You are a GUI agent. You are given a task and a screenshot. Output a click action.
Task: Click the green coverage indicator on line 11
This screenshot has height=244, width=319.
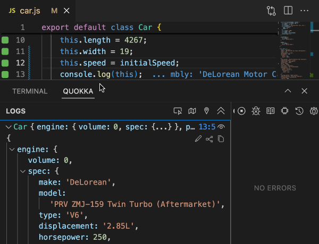[x=5, y=51]
